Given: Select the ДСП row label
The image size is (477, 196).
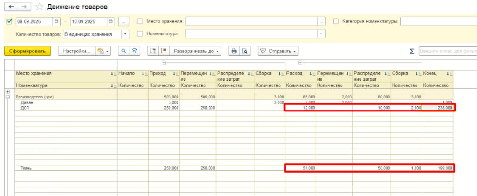Looking at the screenshot, I should pyautogui.click(x=24, y=108).
